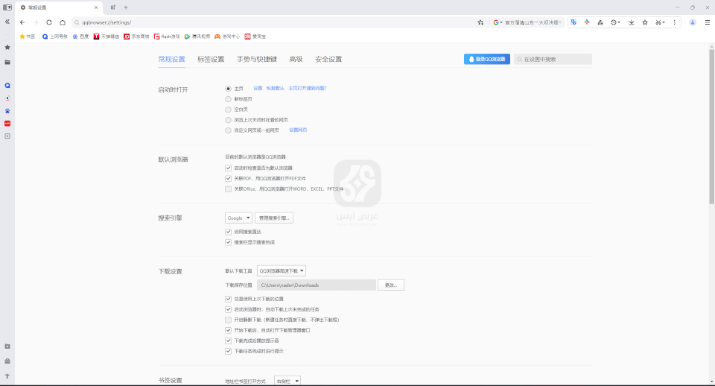
Task: Open a new tab with the plus icon
Action: point(126,7)
